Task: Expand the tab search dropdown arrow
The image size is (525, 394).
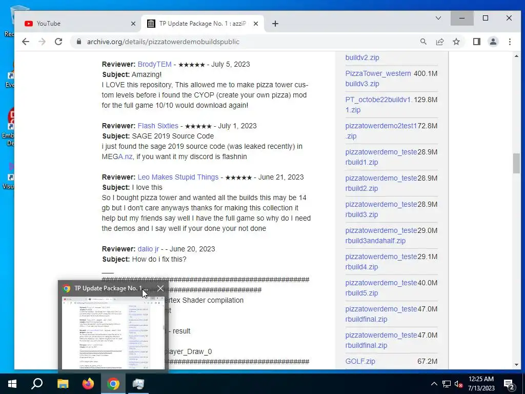Action: 438,18
